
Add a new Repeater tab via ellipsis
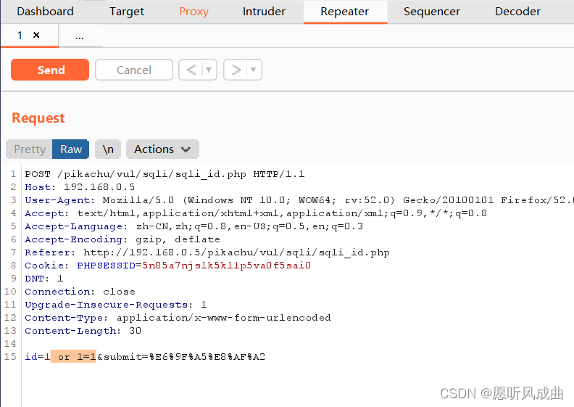click(x=80, y=36)
